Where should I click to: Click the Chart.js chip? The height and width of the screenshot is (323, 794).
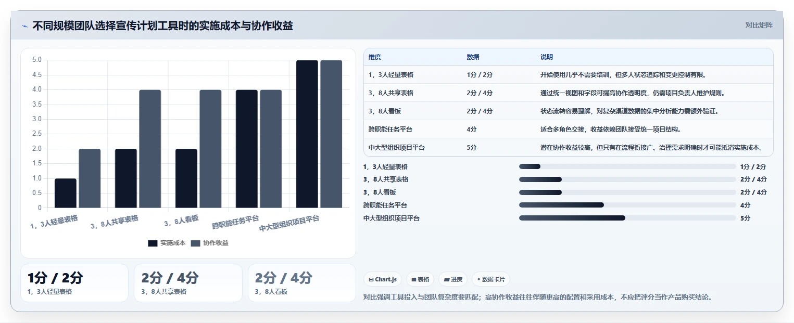[x=383, y=279]
